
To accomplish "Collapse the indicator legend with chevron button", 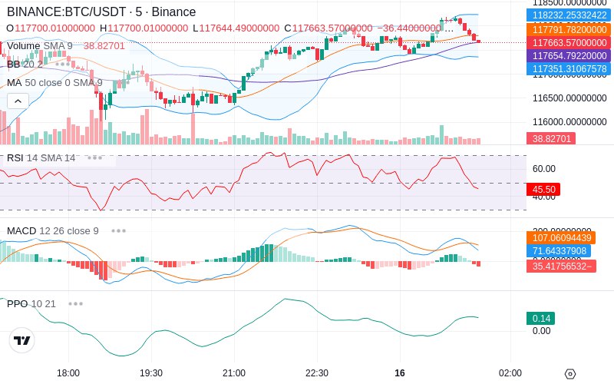I will 18,101.
